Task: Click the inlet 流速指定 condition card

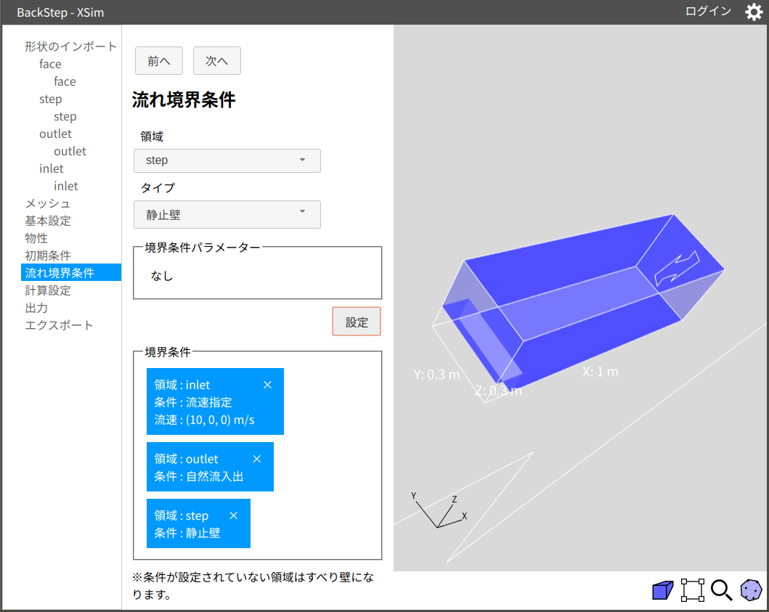Action: coord(215,401)
